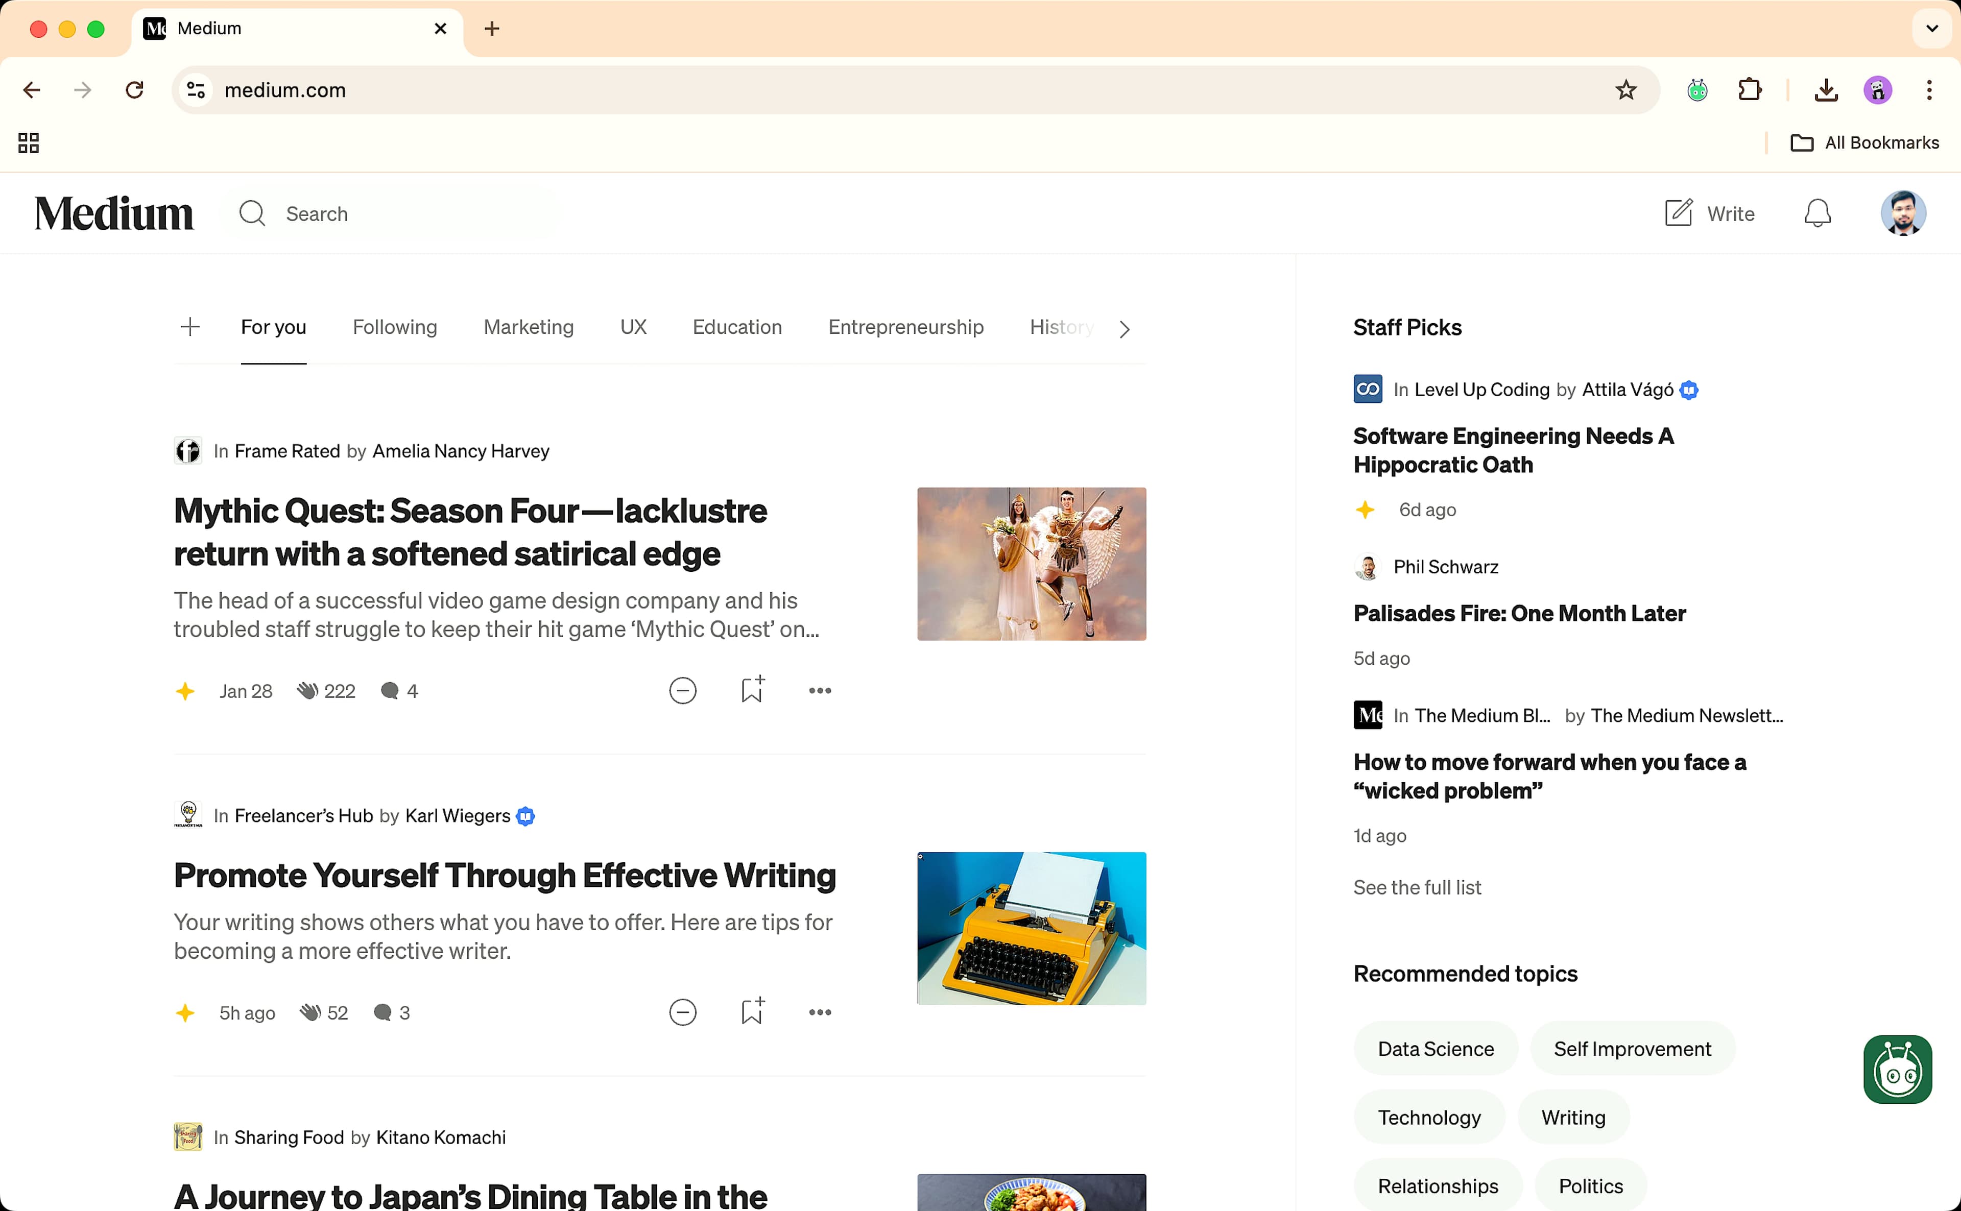Switch to the Marketing tab
1961x1211 pixels.
(x=528, y=327)
